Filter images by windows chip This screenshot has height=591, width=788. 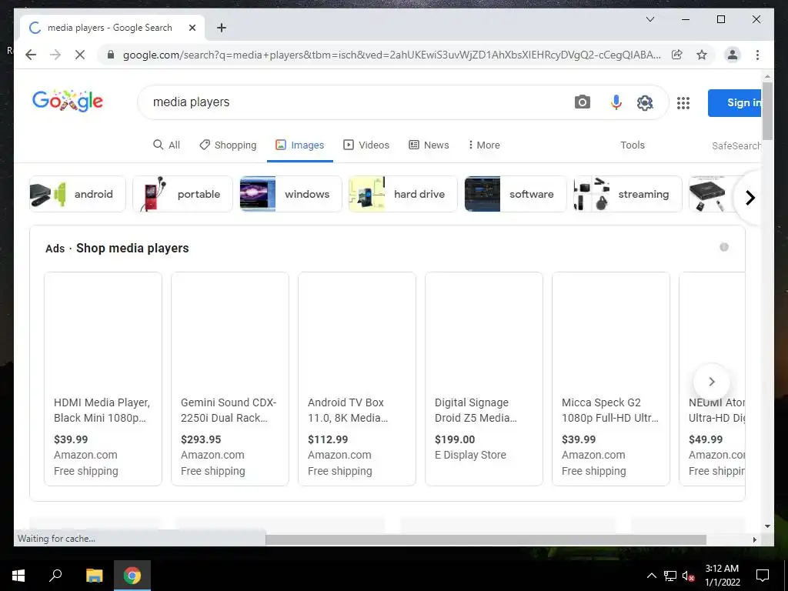pyautogui.click(x=290, y=194)
